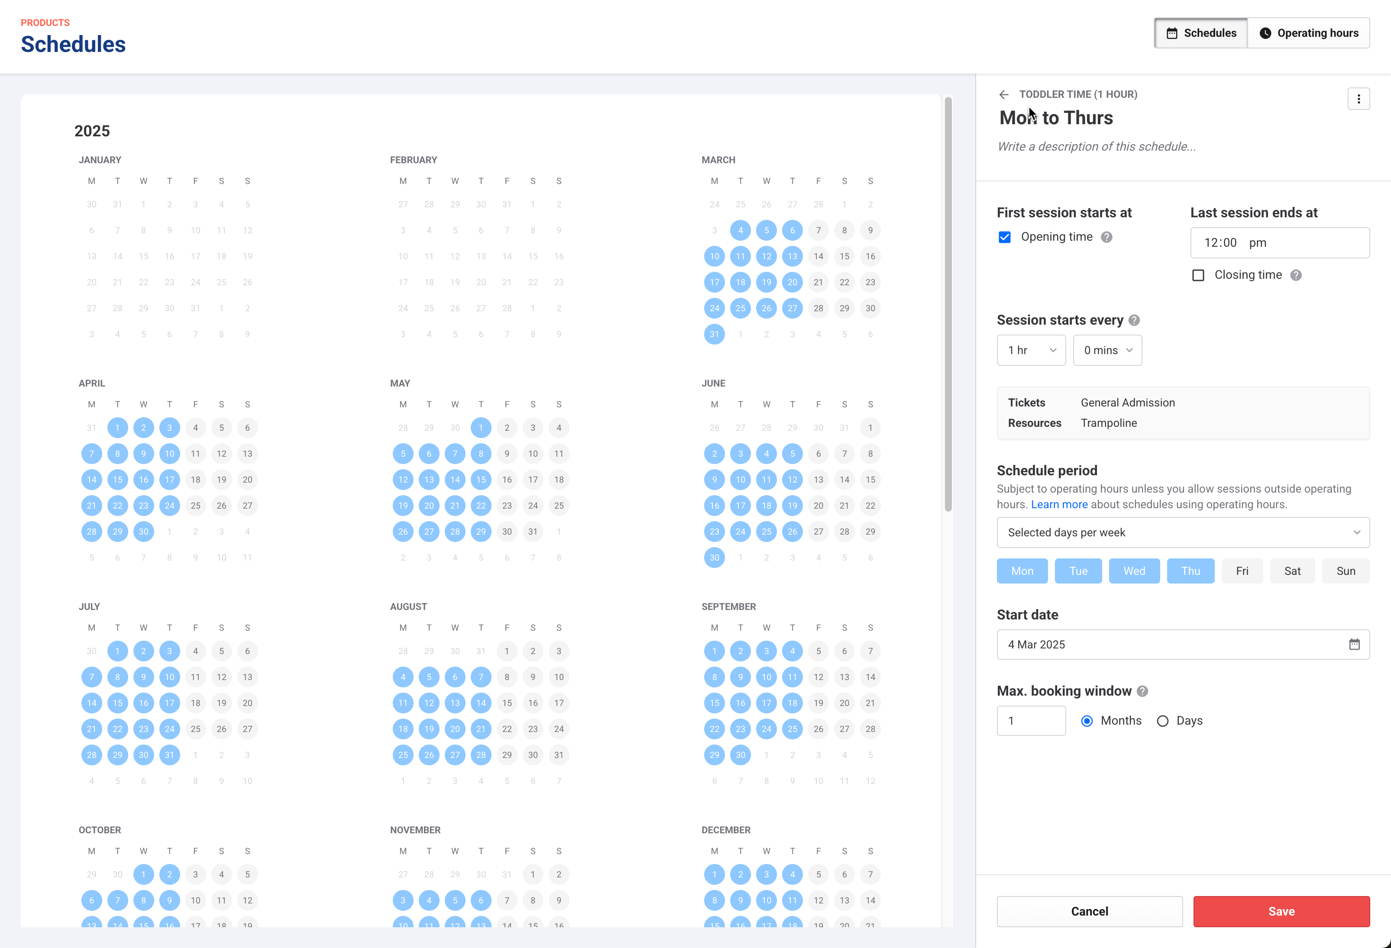
Task: Toggle off the Tue day button
Action: pyautogui.click(x=1078, y=571)
